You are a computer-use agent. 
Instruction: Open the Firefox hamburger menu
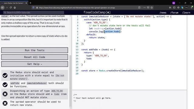pos(192,8)
